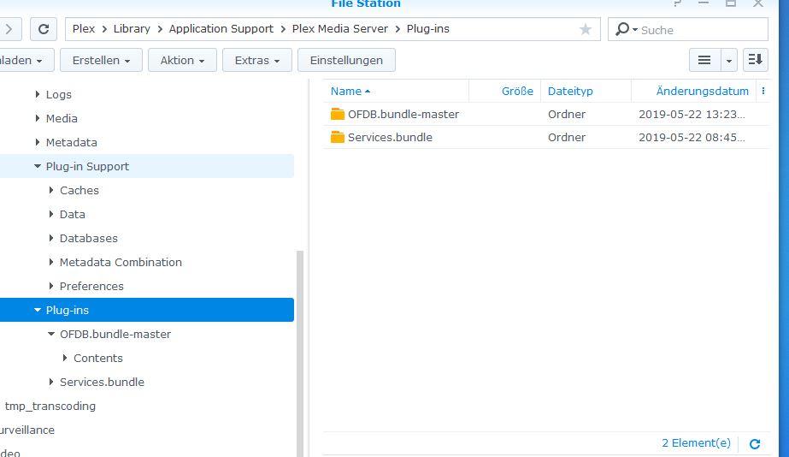Image resolution: width=789 pixels, height=457 pixels.
Task: Switch to list view mode icon
Action: click(704, 60)
